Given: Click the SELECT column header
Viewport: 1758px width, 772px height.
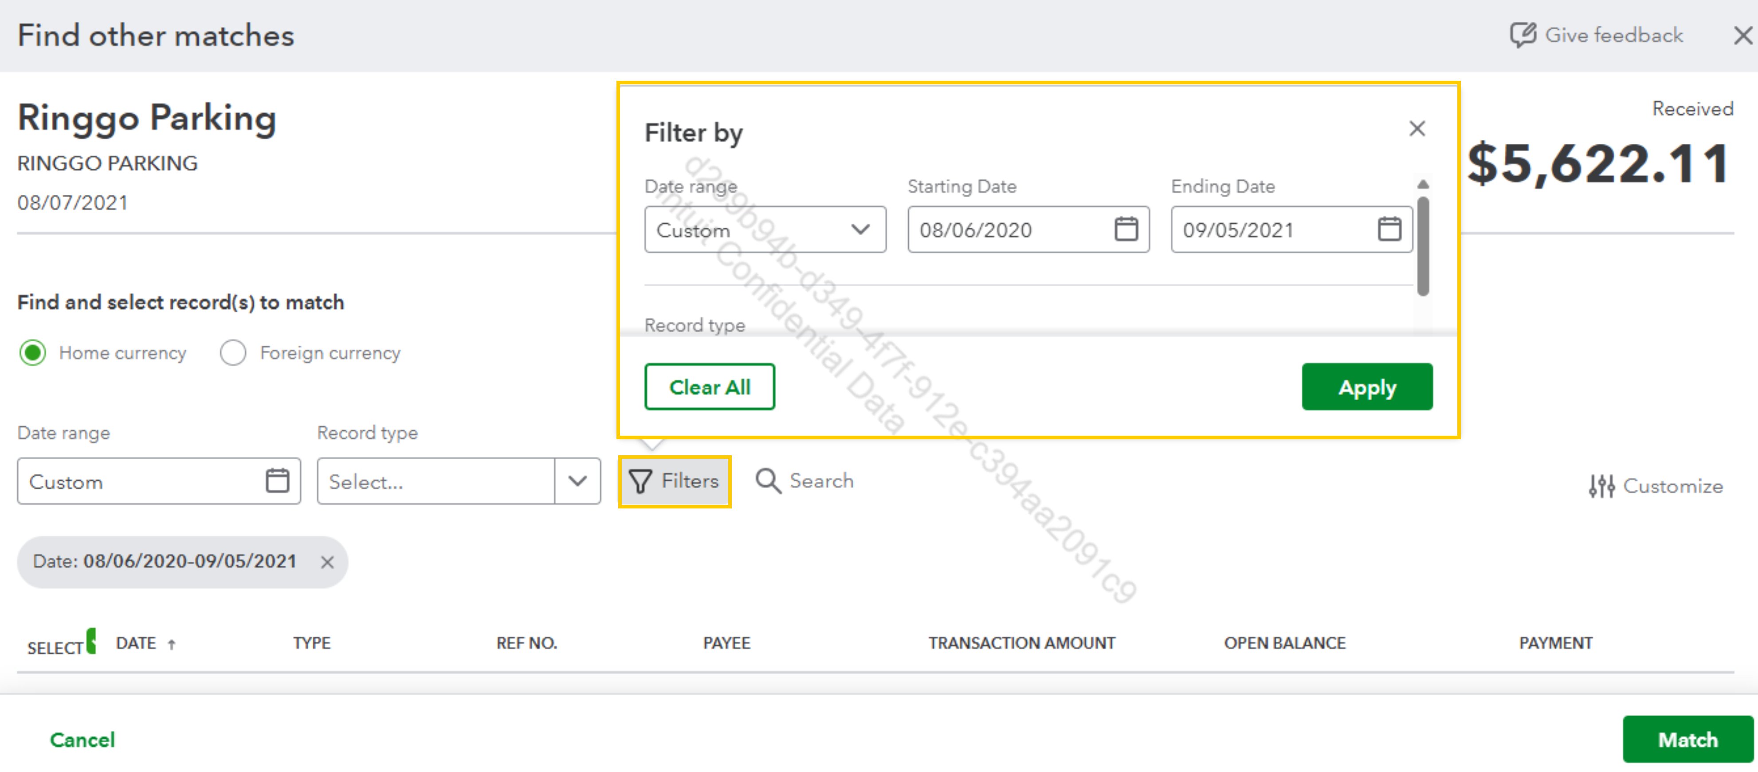Looking at the screenshot, I should 55,648.
